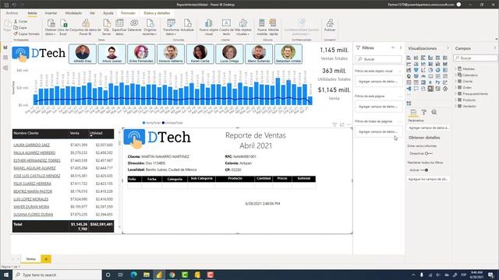This screenshot has width=499, height=280.
Task: Open the Fields well tab icon
Action: 413,112
